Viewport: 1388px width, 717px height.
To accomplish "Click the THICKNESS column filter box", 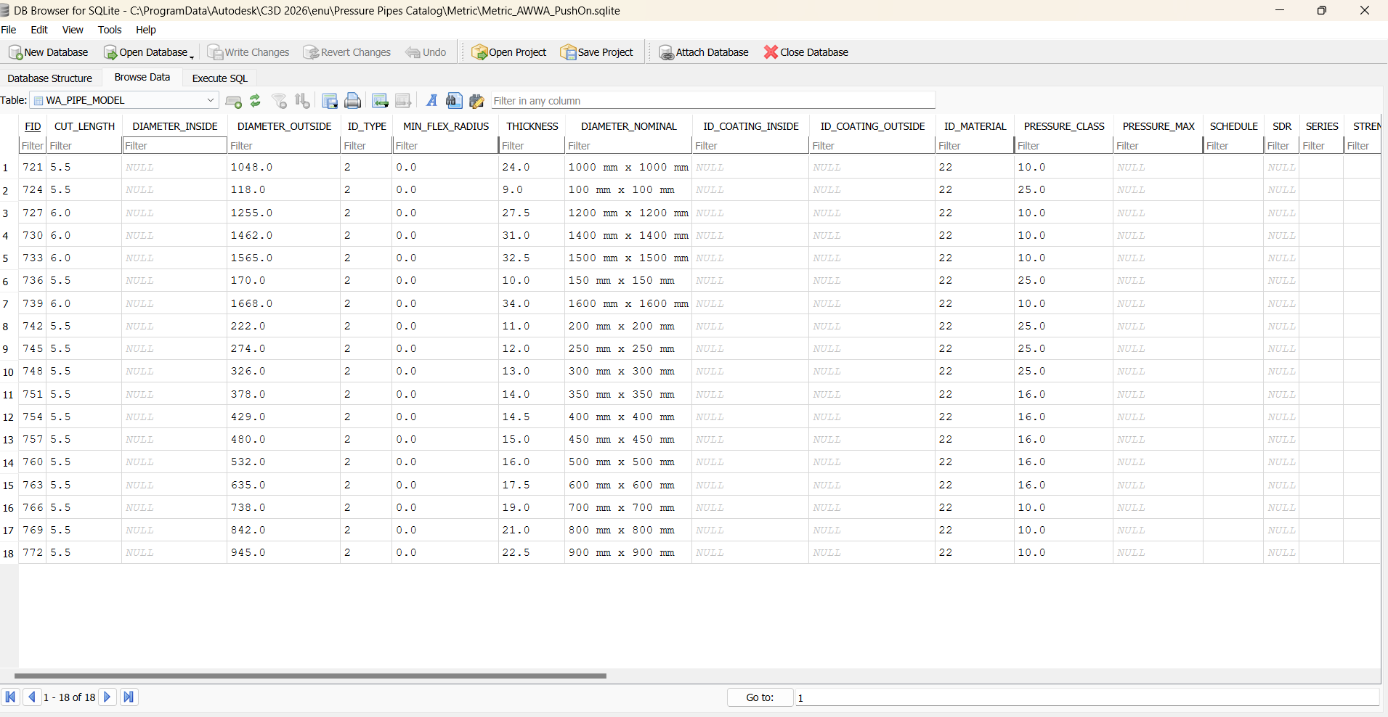I will point(532,146).
